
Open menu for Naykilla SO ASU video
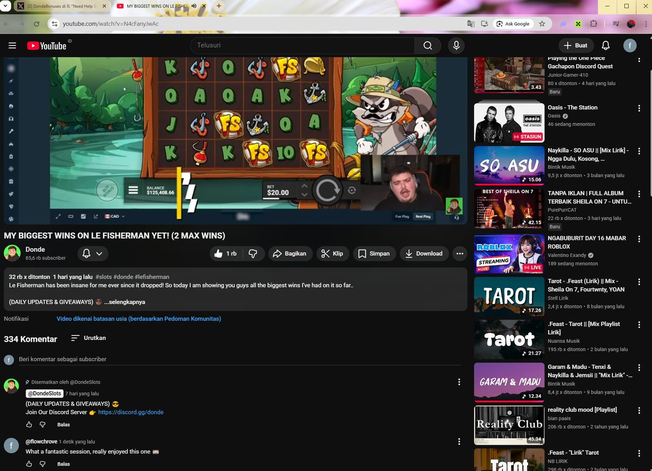(639, 151)
